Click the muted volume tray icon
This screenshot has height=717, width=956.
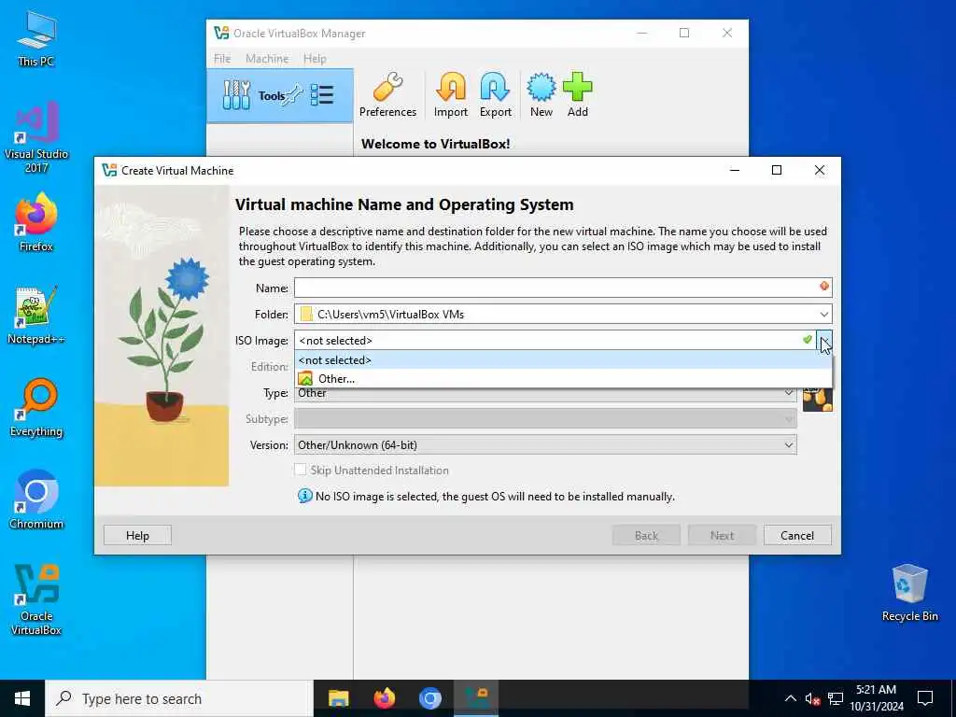(x=812, y=698)
